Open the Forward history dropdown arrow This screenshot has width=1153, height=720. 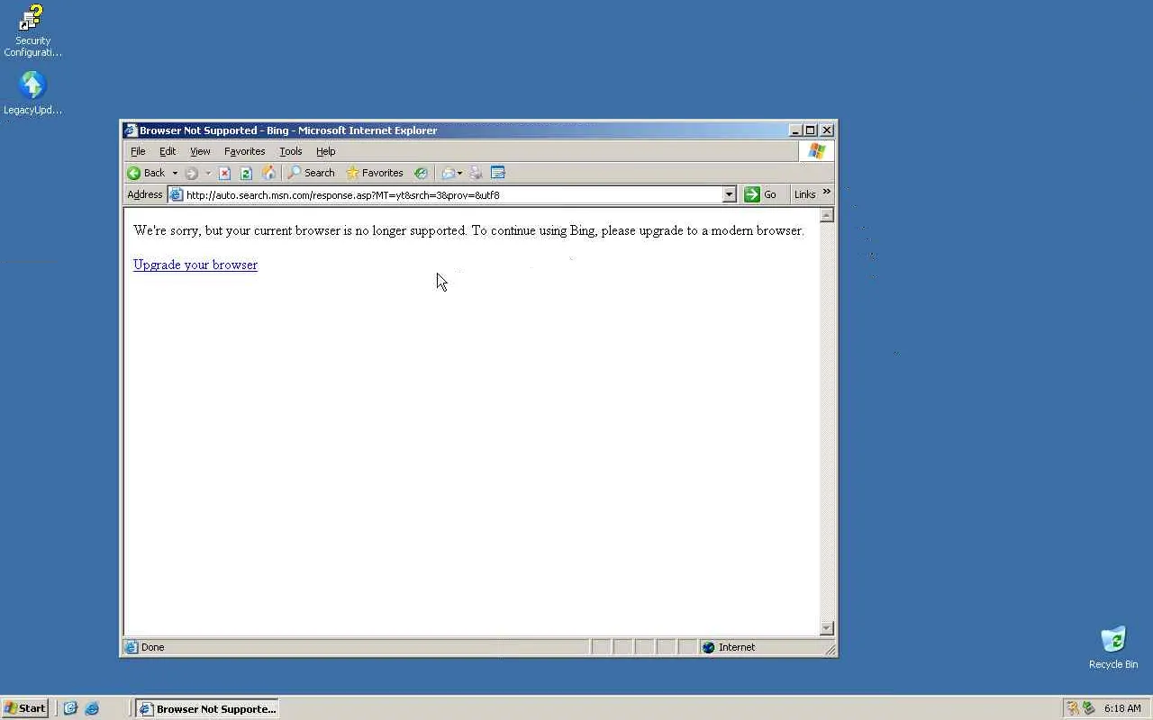click(x=208, y=173)
